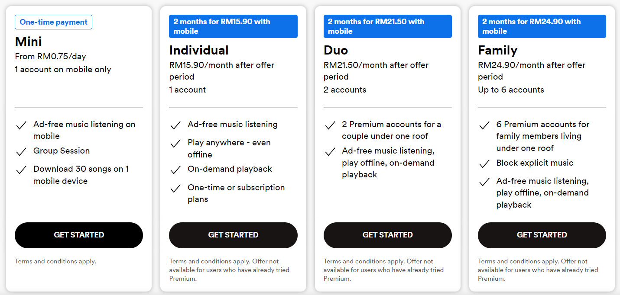The height and width of the screenshot is (295, 620).
Task: Click checkmark next to 6 Premium accounts
Action: 484,125
